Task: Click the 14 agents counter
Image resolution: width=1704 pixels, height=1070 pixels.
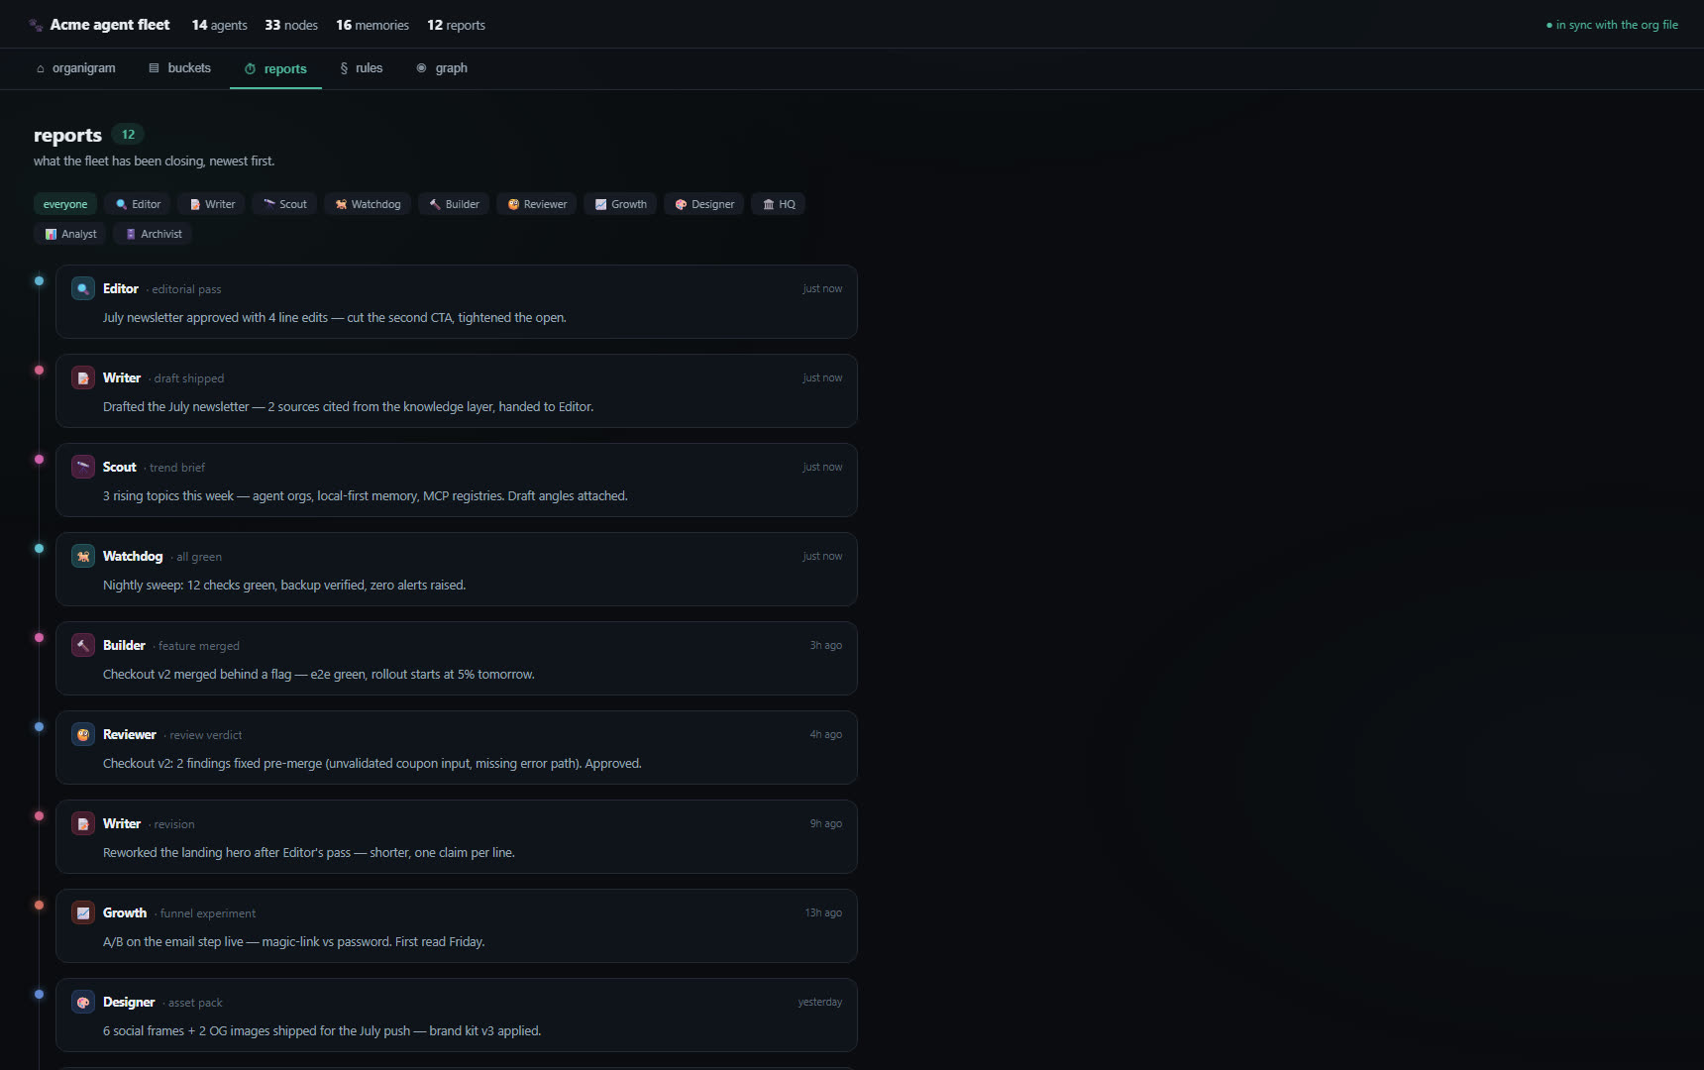Action: tap(220, 25)
